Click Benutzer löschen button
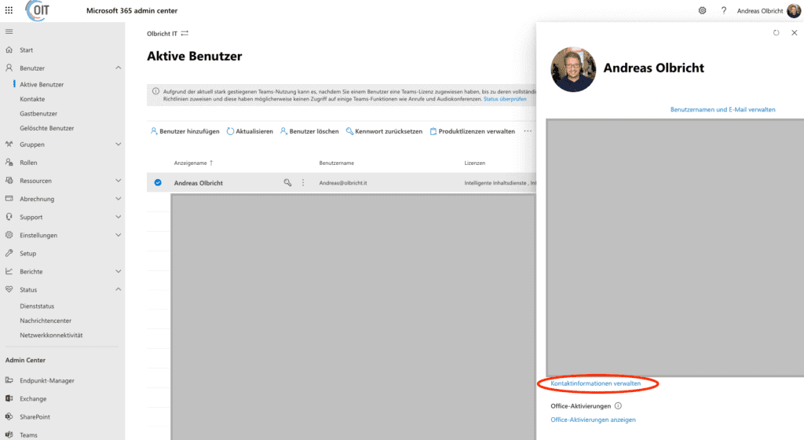Screen dimensions: 804x440 point(309,131)
